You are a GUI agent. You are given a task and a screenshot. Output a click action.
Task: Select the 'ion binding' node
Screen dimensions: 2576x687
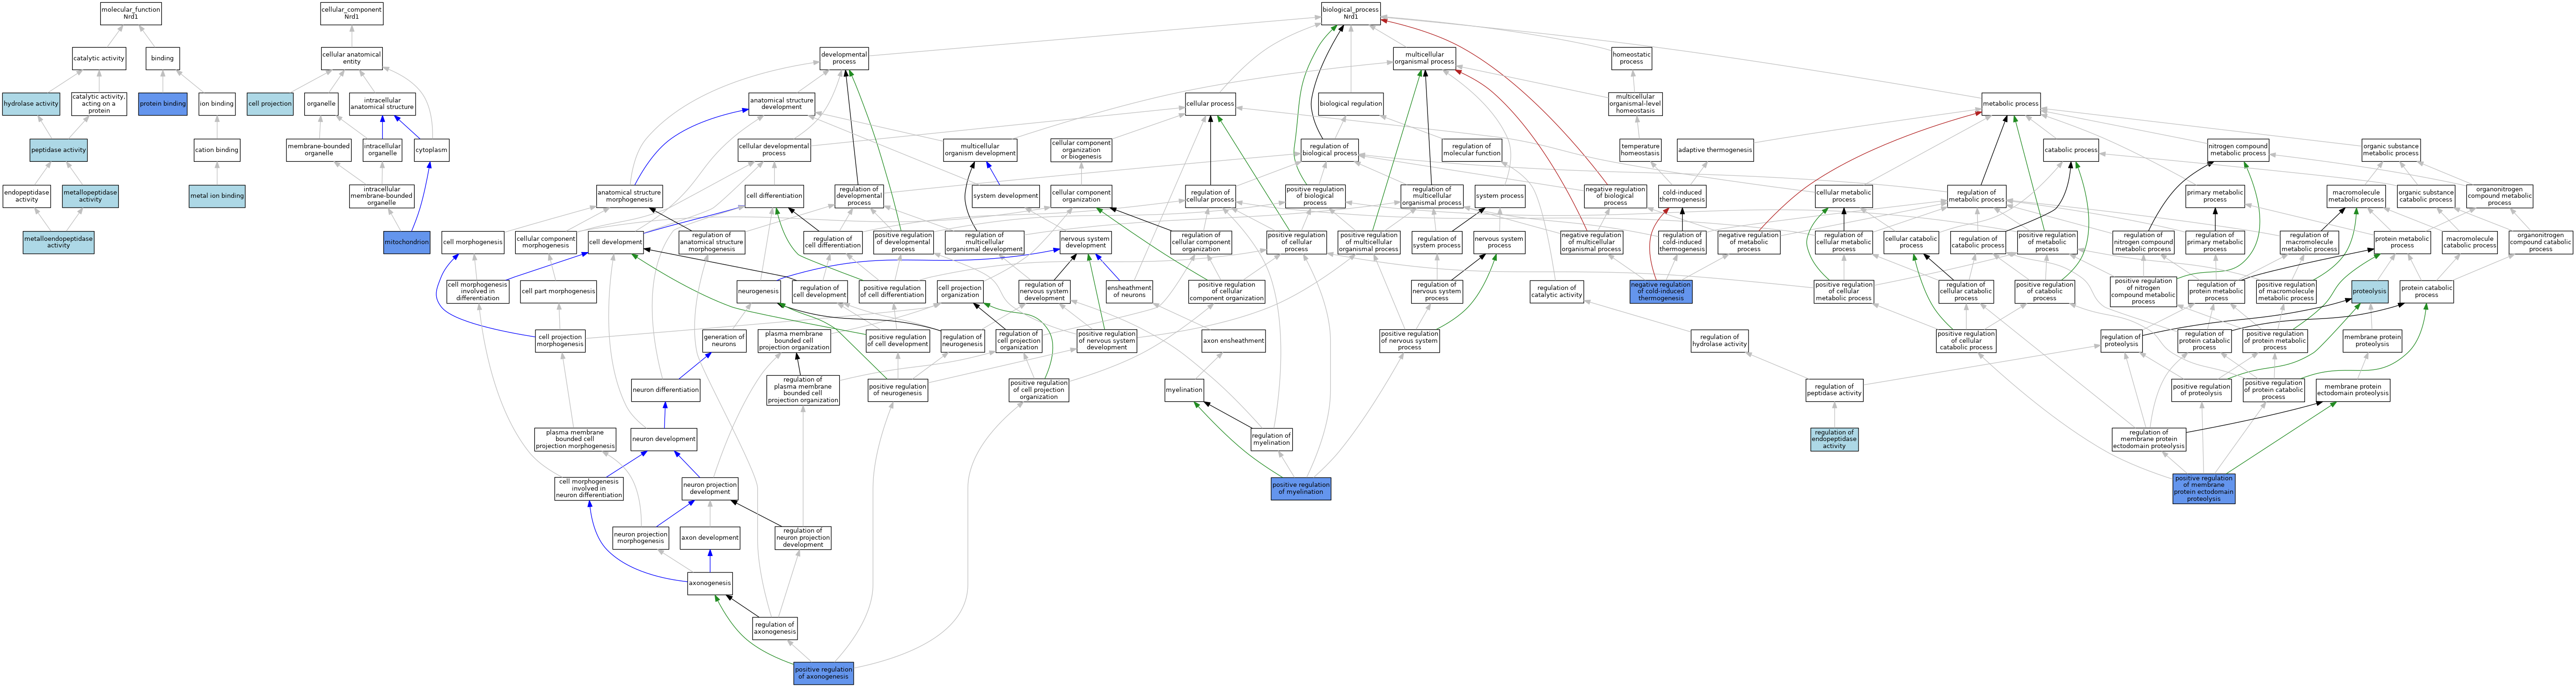(x=217, y=104)
